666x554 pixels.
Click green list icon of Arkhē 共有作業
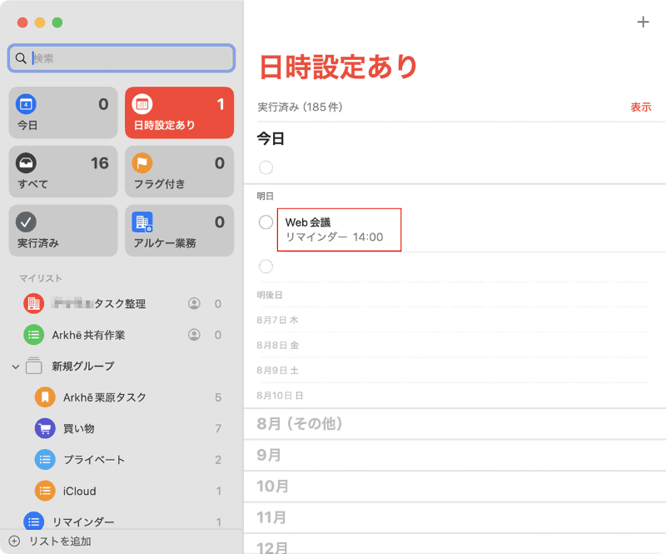point(33,335)
